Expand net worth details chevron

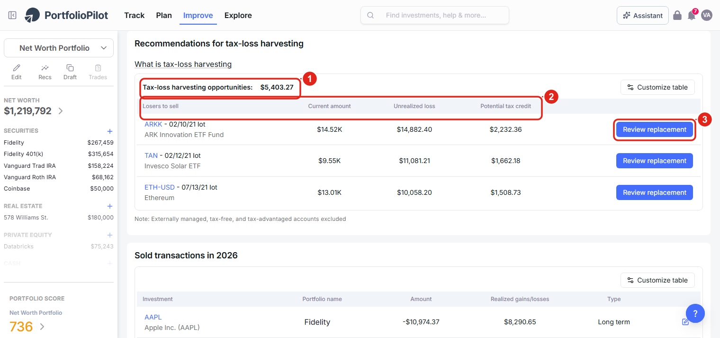(61, 111)
